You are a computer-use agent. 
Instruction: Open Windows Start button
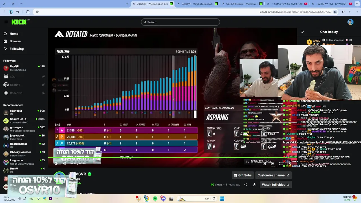point(222,198)
